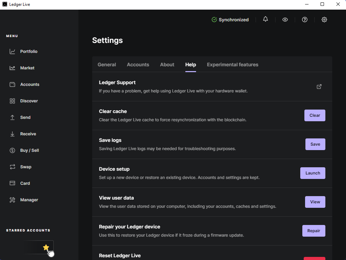
Task: Switch to Experimental features tab
Action: pos(233,65)
